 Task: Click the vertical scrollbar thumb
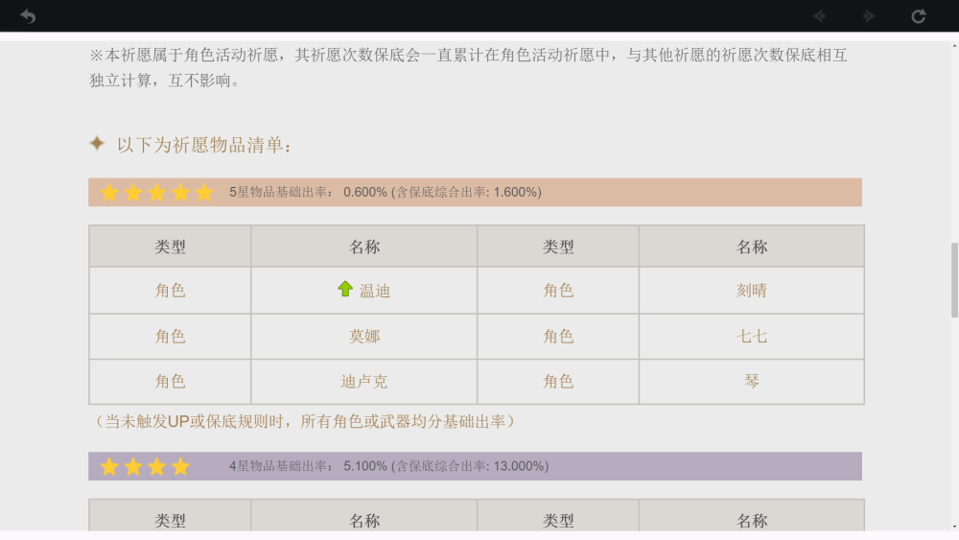(x=954, y=280)
